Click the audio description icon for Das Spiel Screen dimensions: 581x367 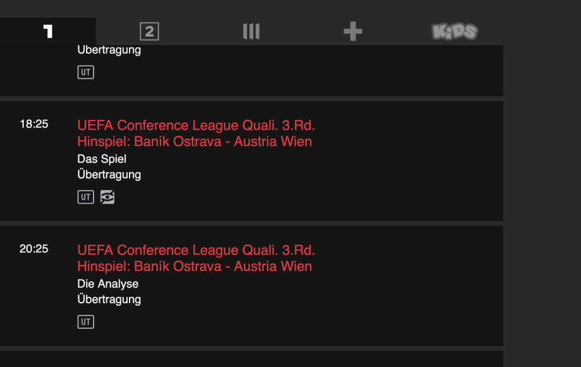point(107,197)
